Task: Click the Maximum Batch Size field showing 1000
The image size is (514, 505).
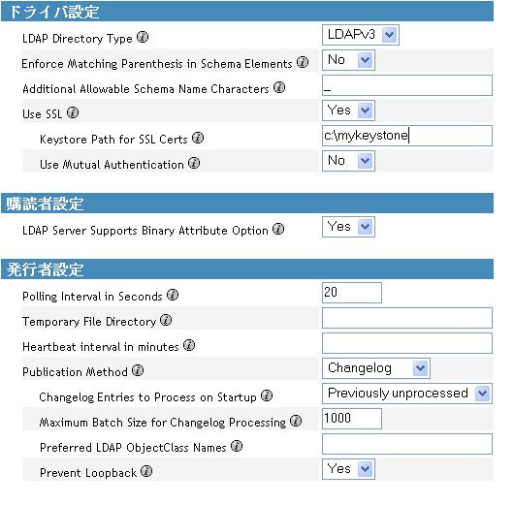Action: click(x=352, y=419)
